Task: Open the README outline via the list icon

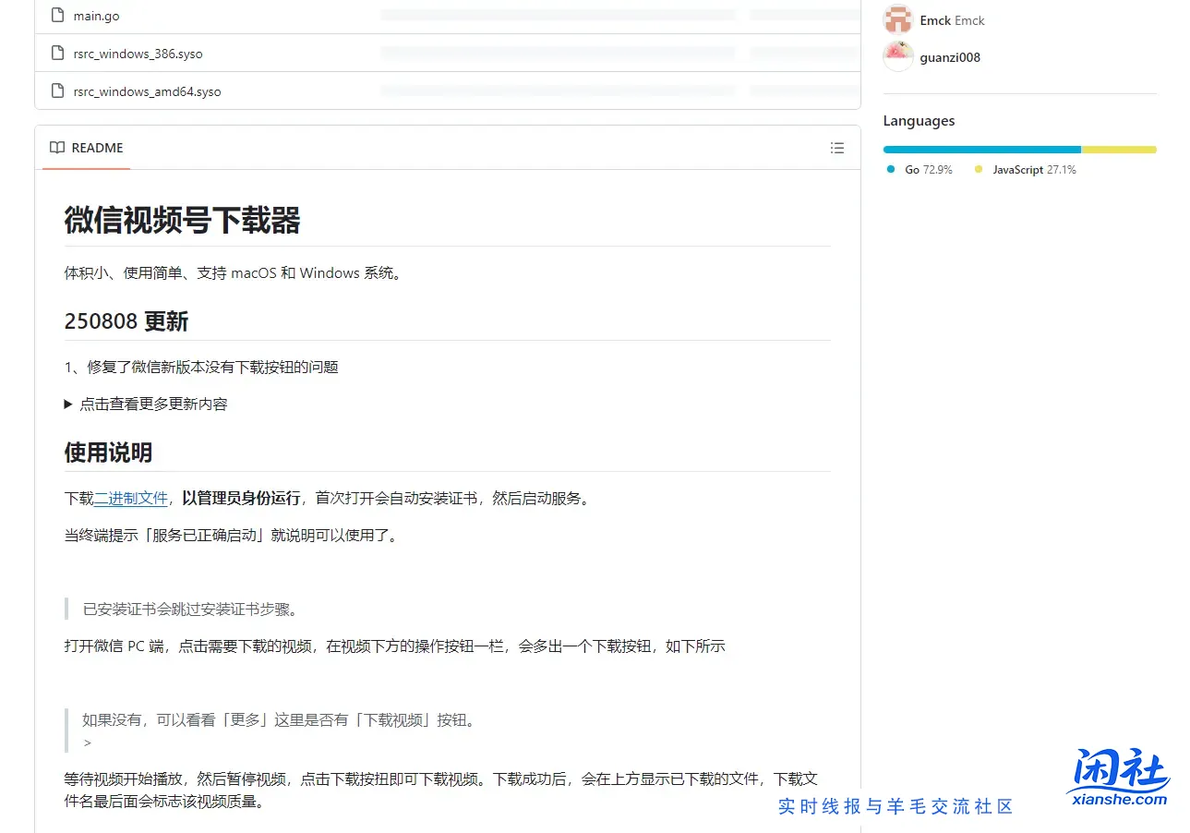Action: tap(836, 148)
